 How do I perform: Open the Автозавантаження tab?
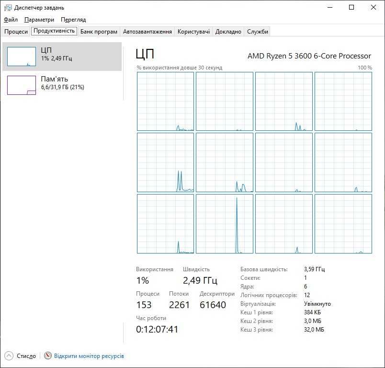click(x=147, y=32)
